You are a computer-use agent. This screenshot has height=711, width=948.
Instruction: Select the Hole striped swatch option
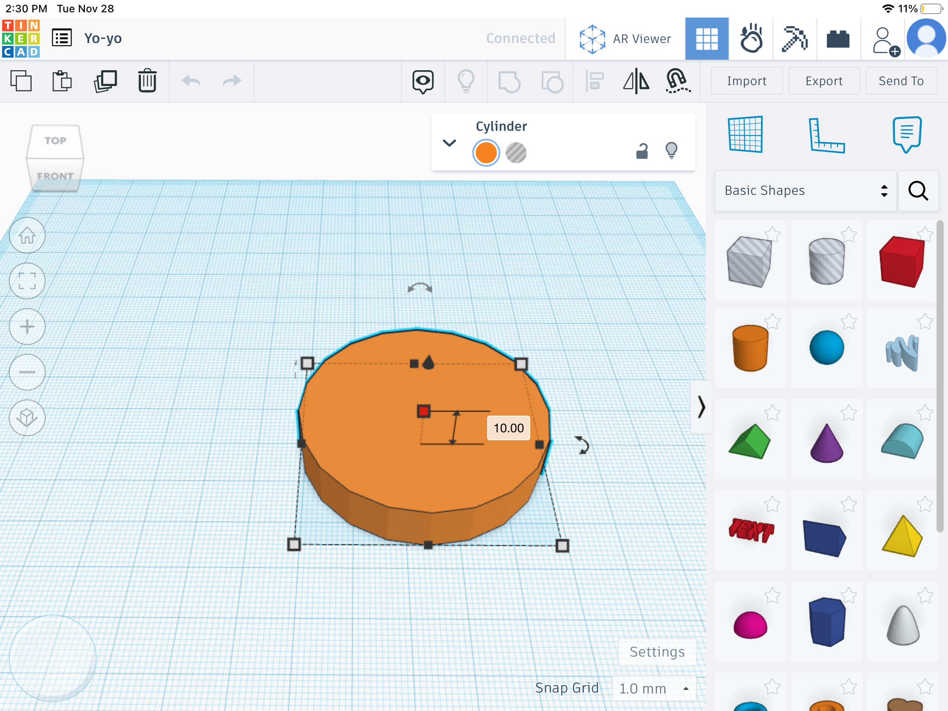[x=516, y=153]
